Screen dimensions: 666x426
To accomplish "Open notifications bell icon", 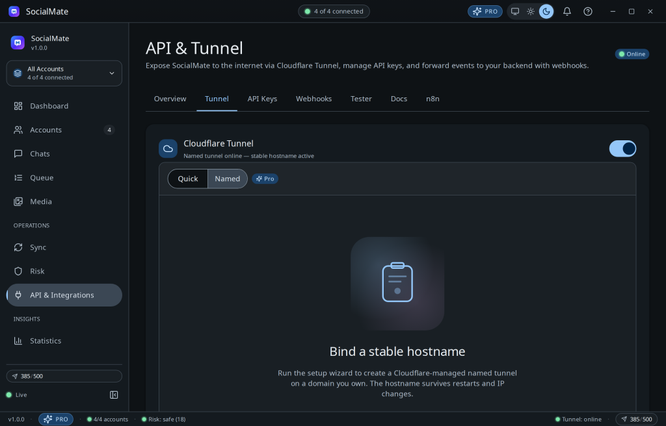I will tap(567, 12).
